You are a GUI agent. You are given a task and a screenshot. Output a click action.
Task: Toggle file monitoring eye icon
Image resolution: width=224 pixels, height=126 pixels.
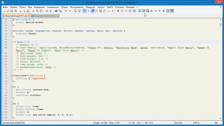(x=113, y=11)
